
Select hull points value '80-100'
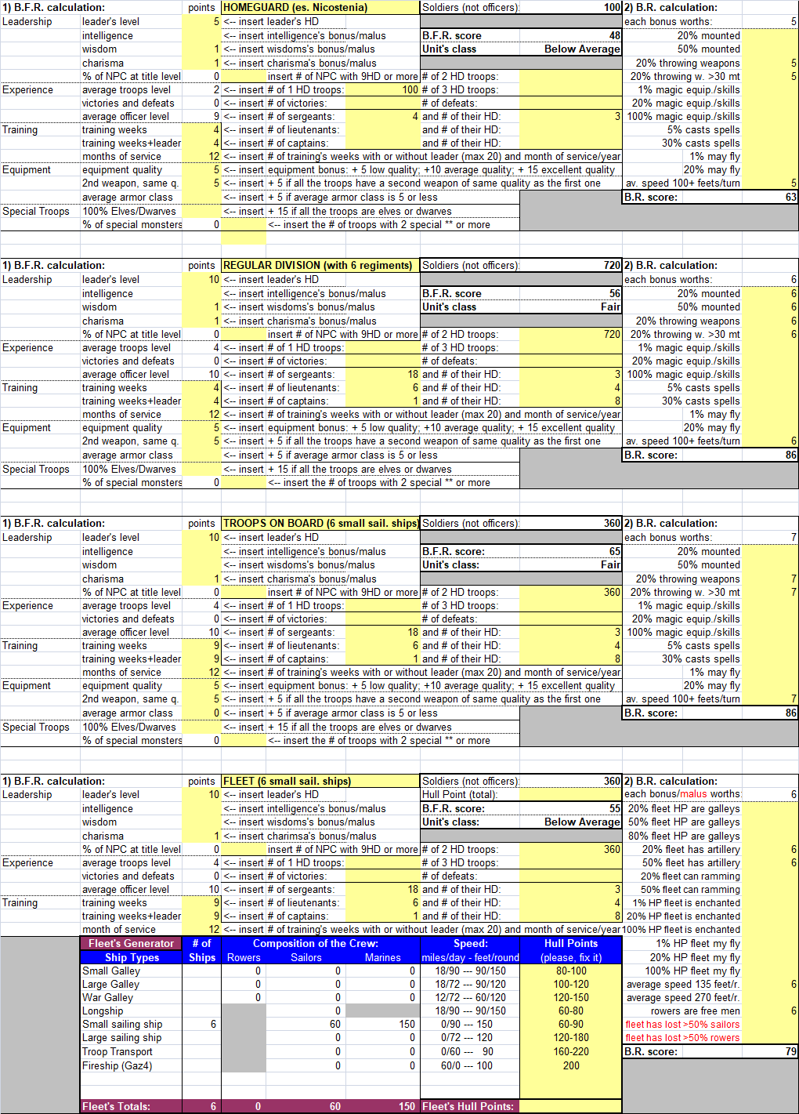(571, 971)
